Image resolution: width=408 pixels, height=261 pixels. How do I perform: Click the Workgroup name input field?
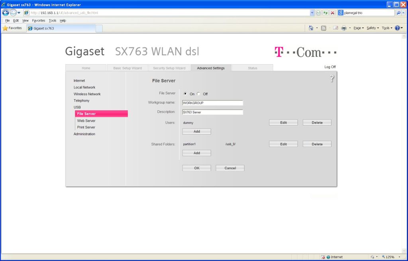(x=213, y=103)
